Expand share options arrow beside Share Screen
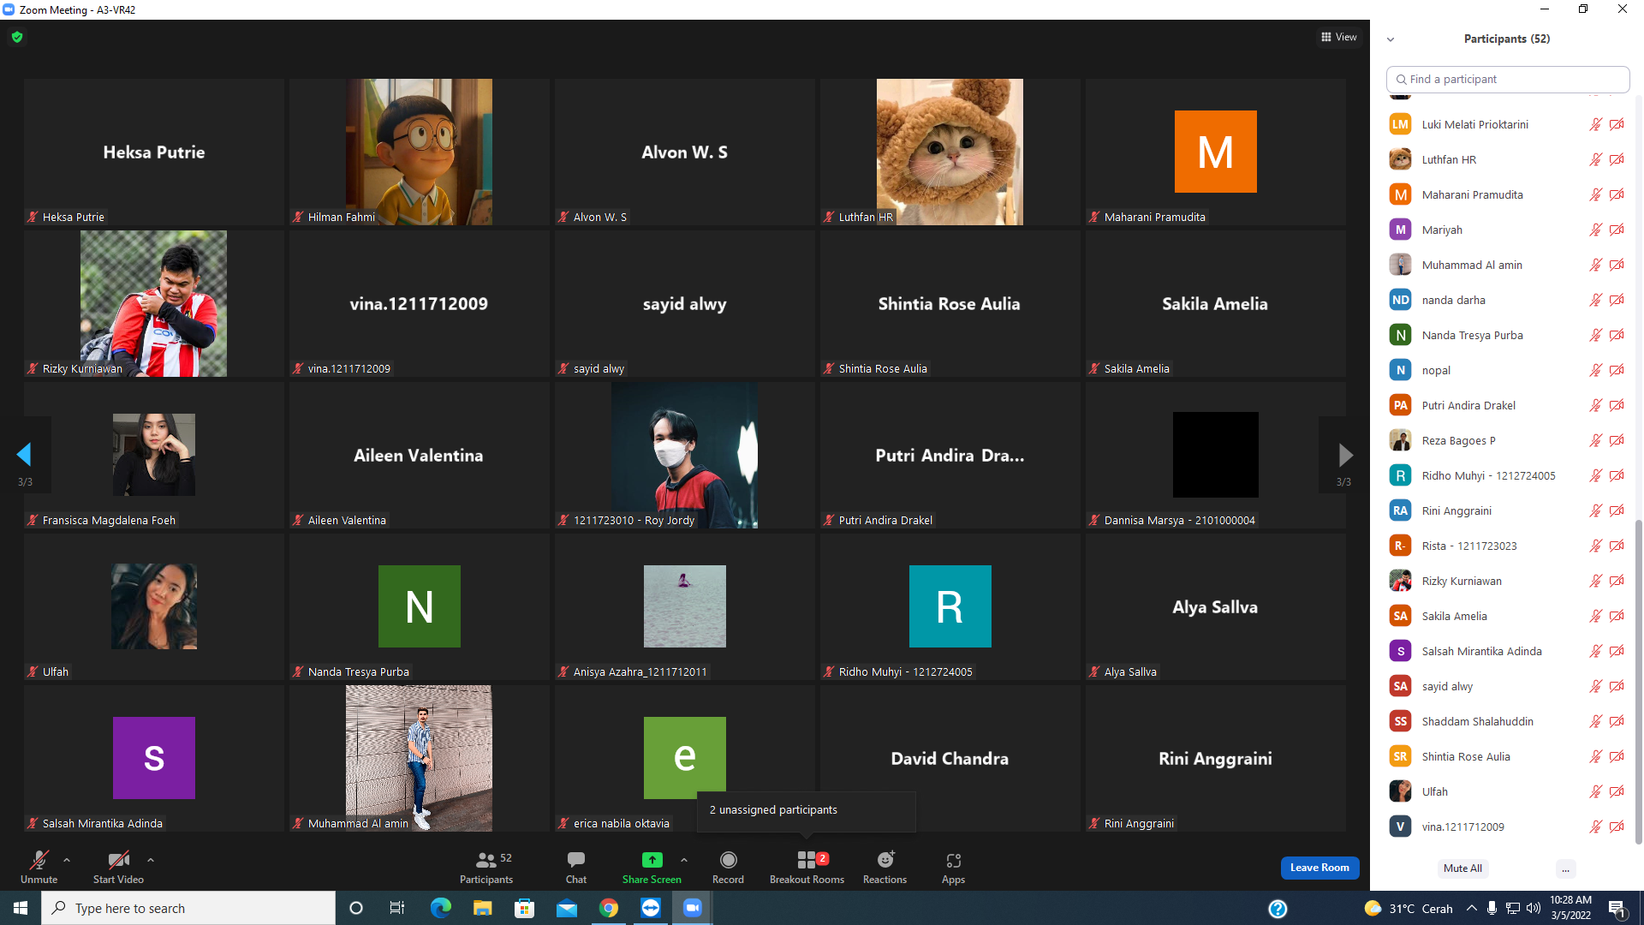 click(684, 860)
